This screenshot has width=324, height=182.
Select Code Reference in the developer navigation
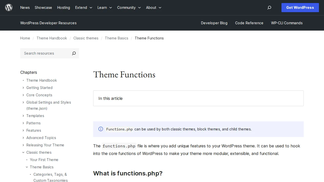click(x=249, y=23)
